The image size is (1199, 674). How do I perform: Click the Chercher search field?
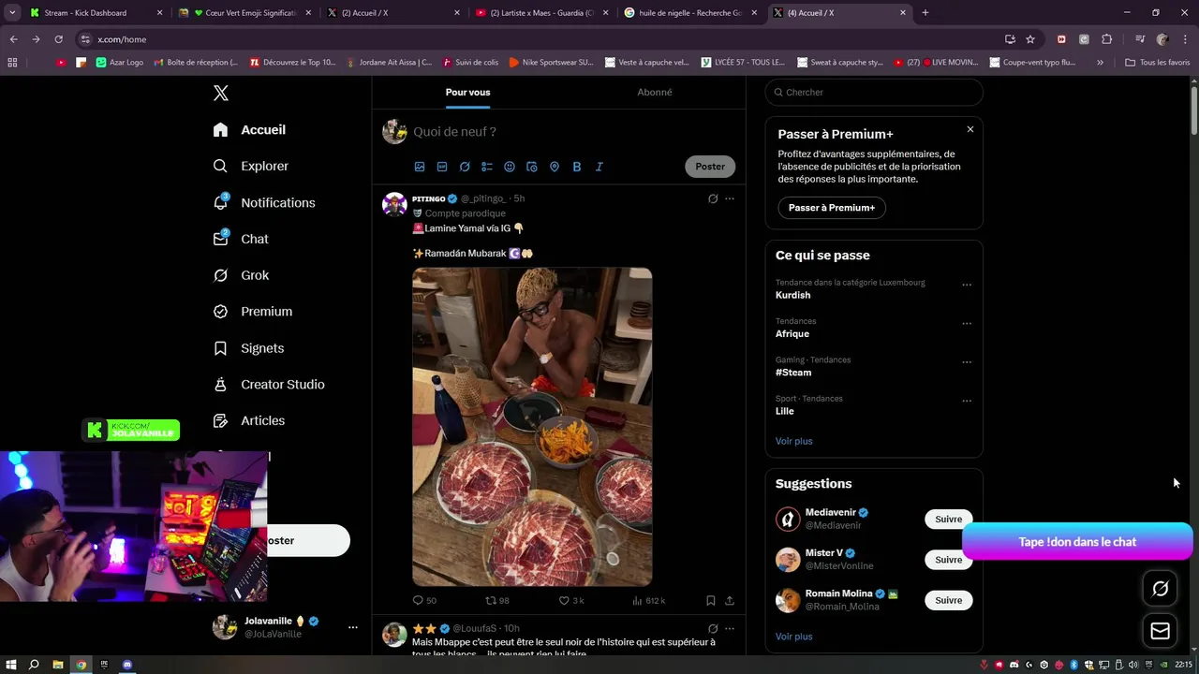click(x=874, y=92)
